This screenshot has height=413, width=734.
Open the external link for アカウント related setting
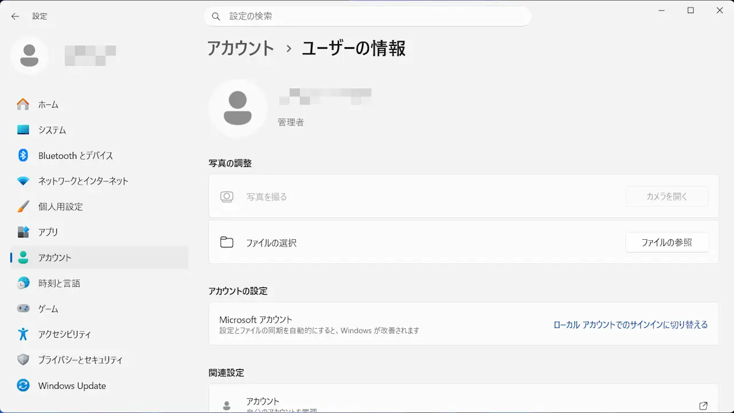[x=703, y=406]
